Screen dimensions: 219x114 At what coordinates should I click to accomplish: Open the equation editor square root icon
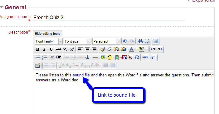click(123, 57)
